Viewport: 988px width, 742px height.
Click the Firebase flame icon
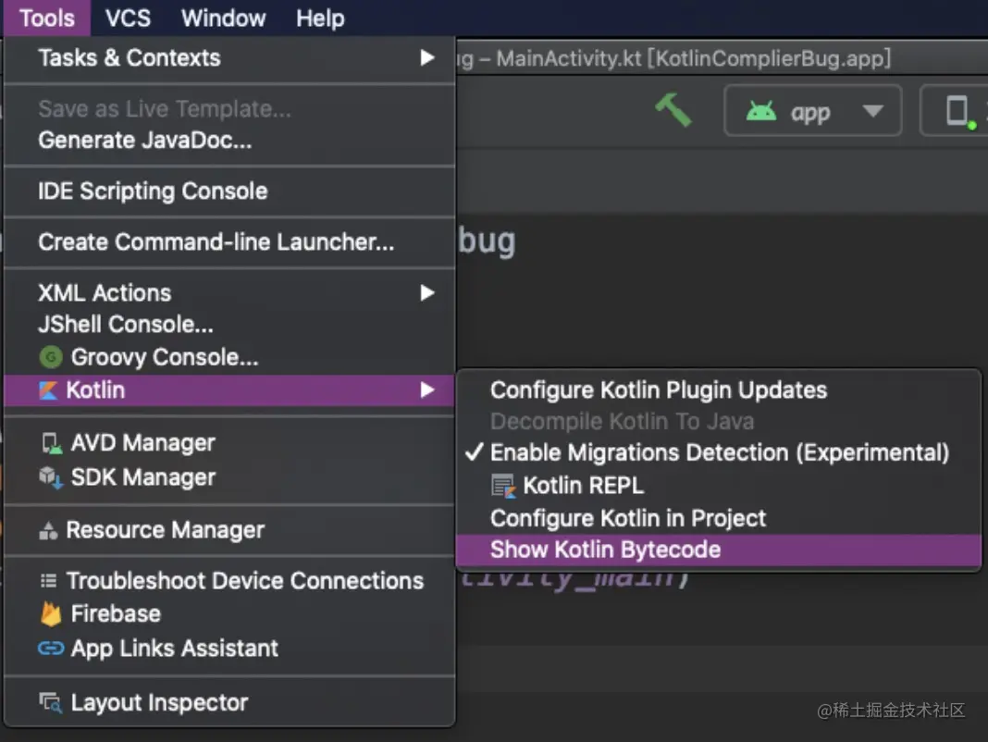50,614
